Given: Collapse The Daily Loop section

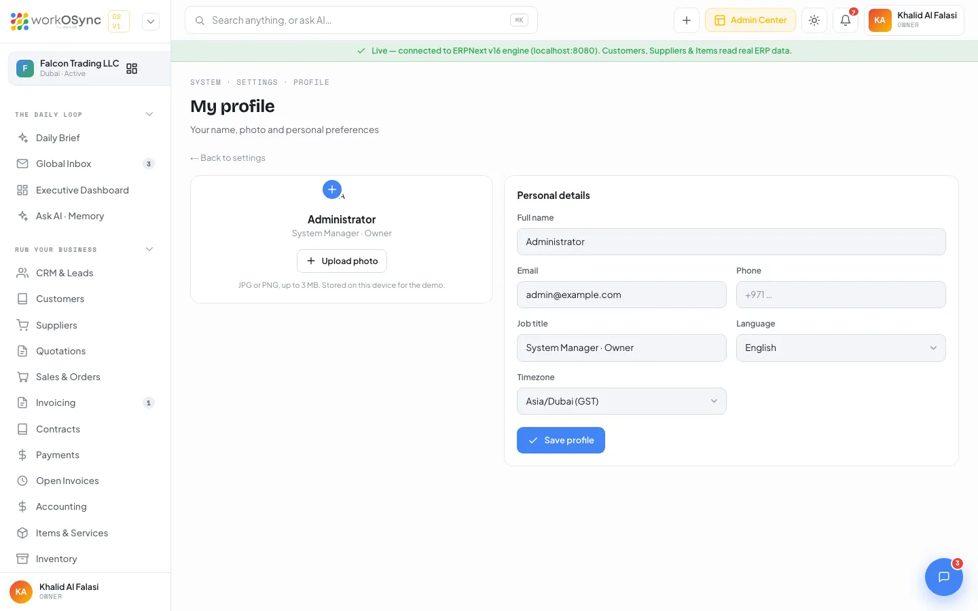Looking at the screenshot, I should [x=149, y=114].
